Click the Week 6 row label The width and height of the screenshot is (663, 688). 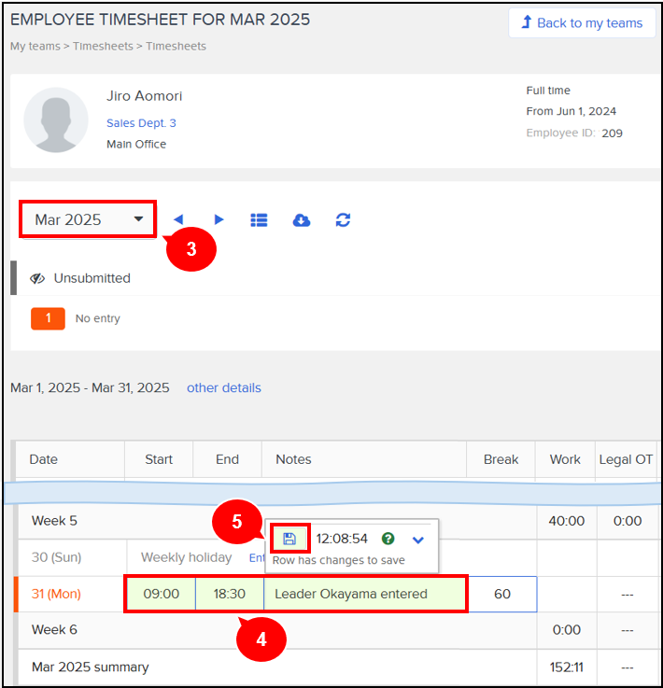[54, 629]
